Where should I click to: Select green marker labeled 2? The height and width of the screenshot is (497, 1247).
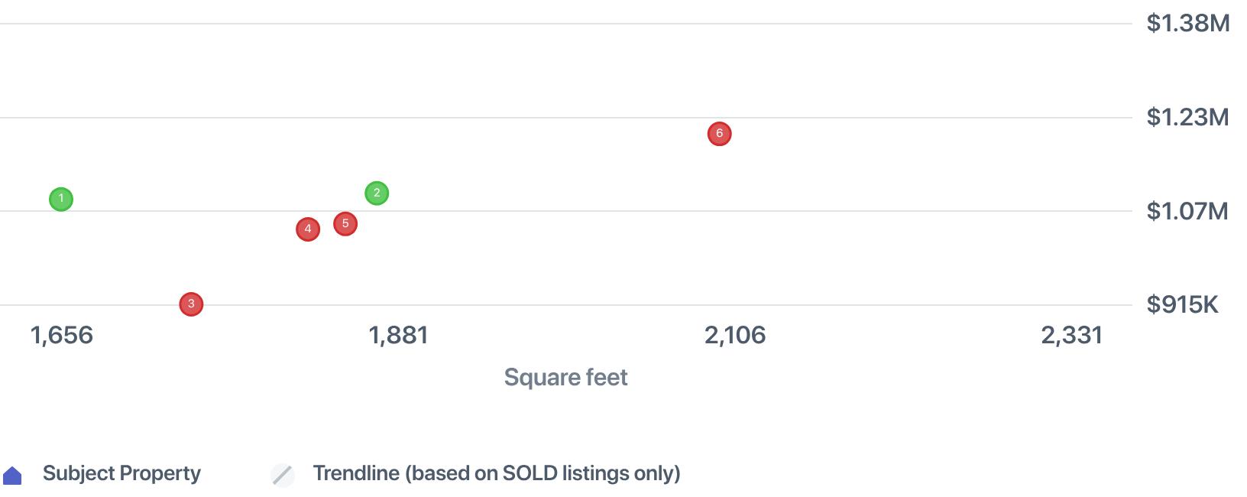click(377, 193)
